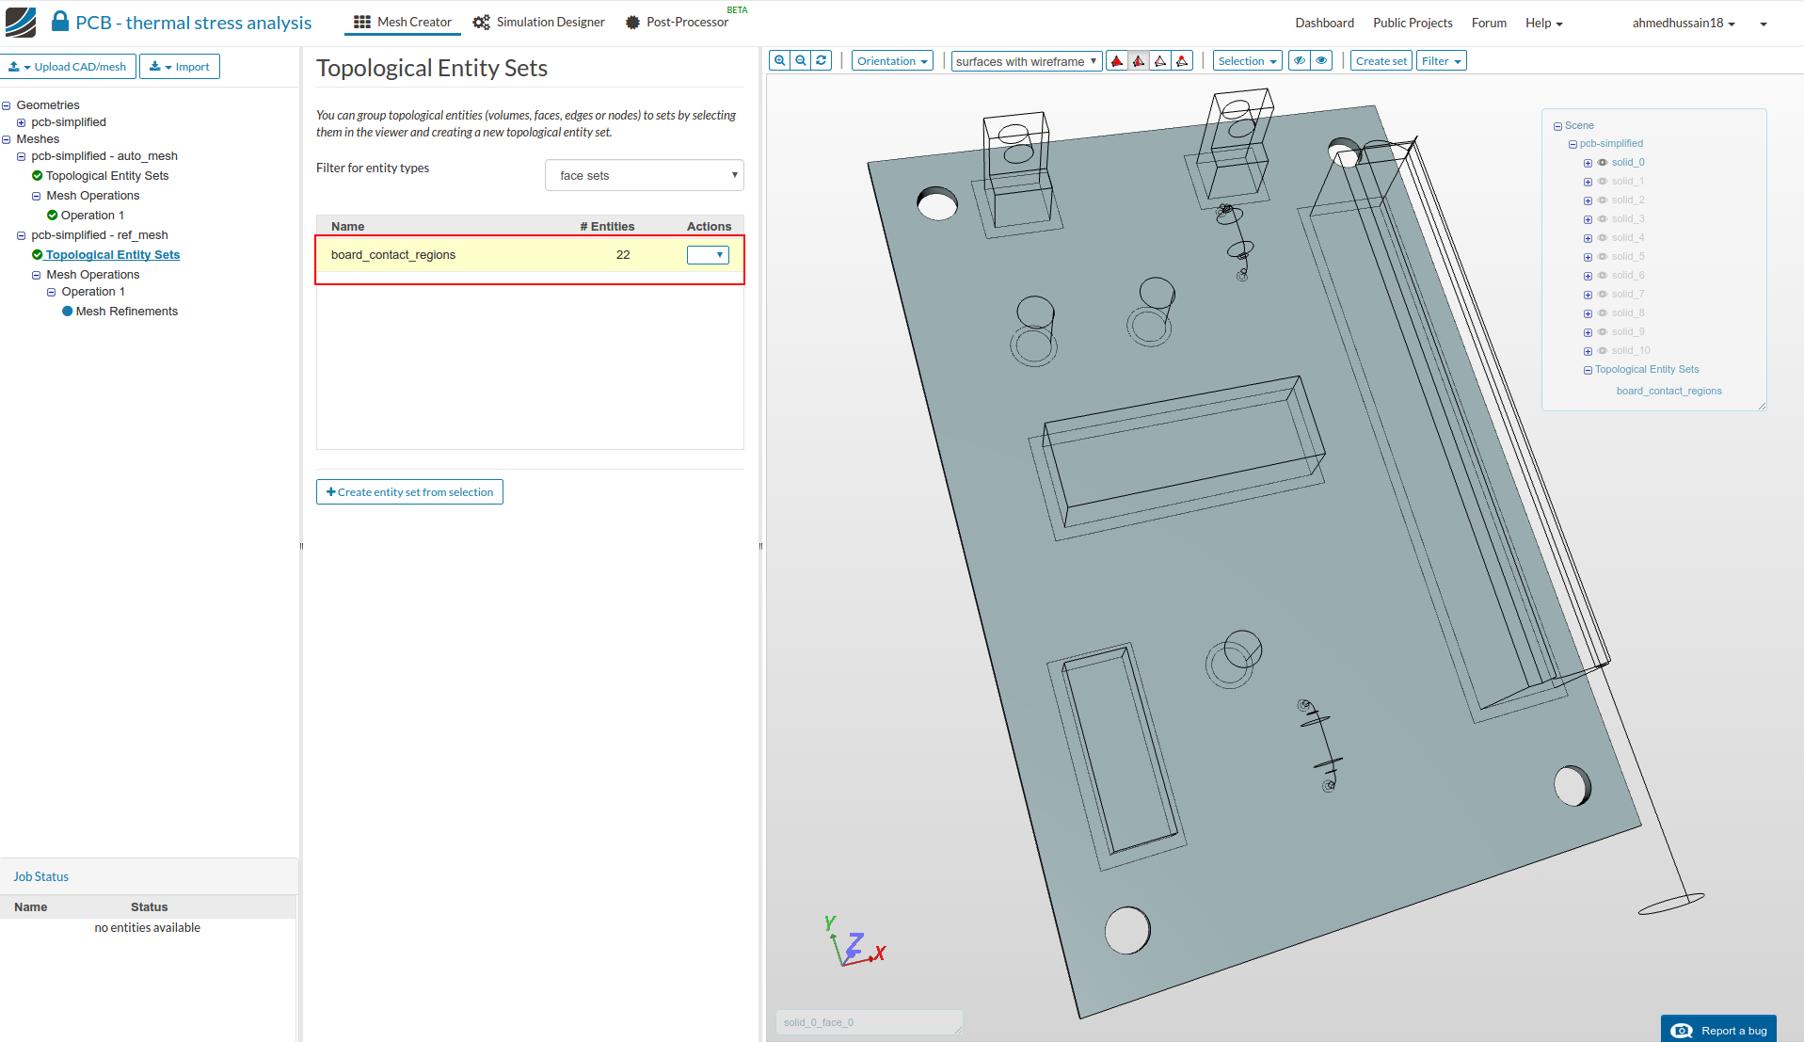Click the XYZ axis orientation triad
The width and height of the screenshot is (1804, 1042).
click(x=854, y=941)
